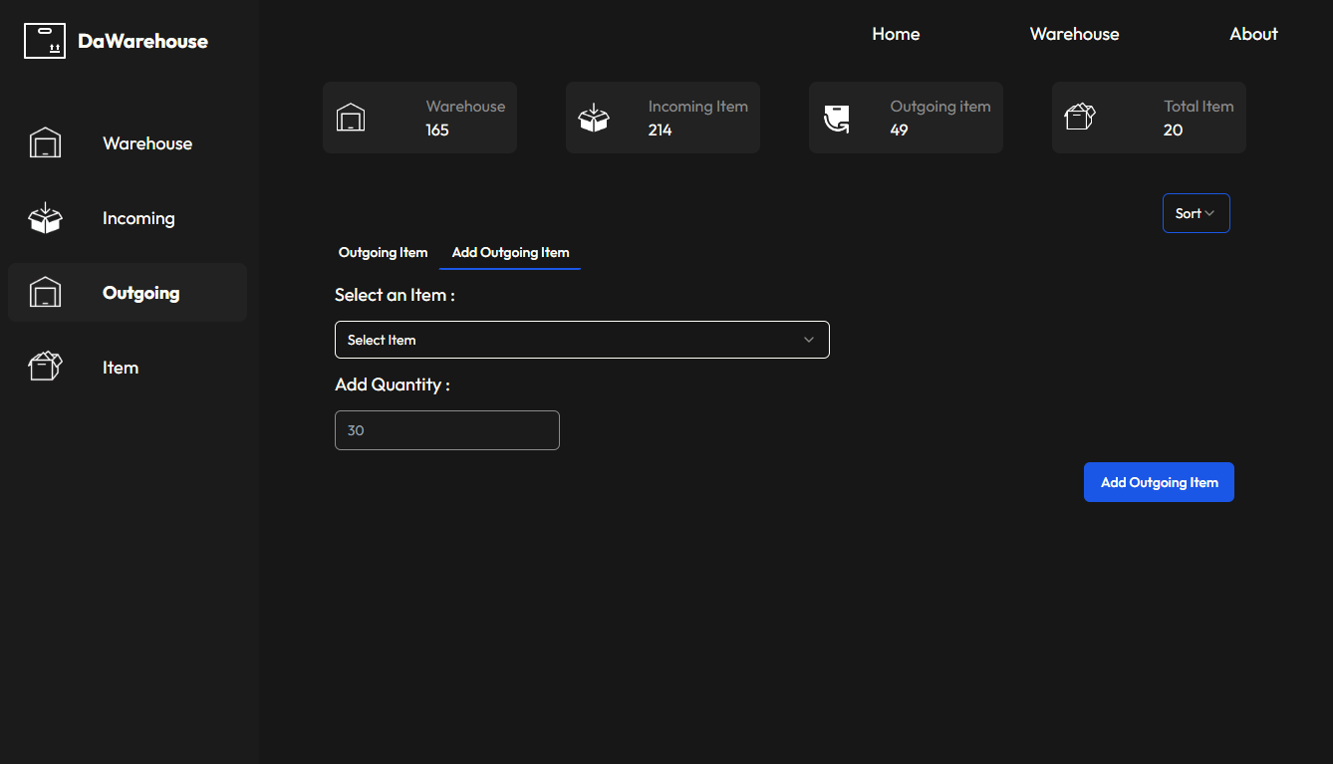Click the Outgoing sidebar icon

pyautogui.click(x=45, y=293)
